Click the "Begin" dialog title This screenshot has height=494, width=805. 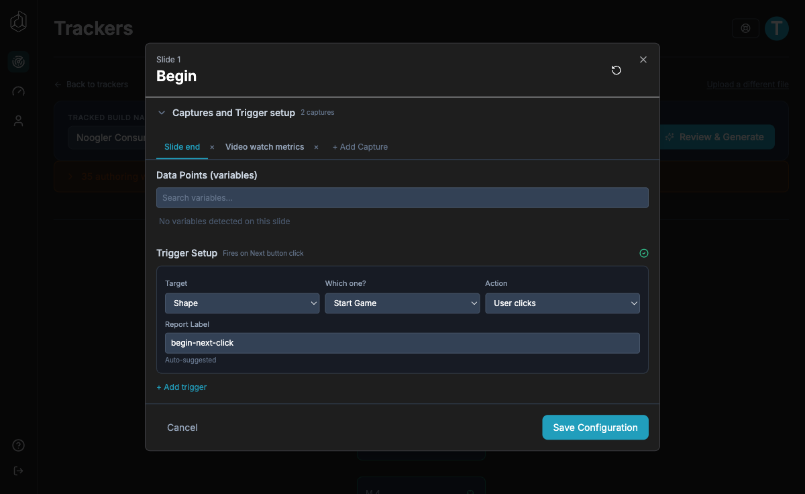(x=176, y=77)
